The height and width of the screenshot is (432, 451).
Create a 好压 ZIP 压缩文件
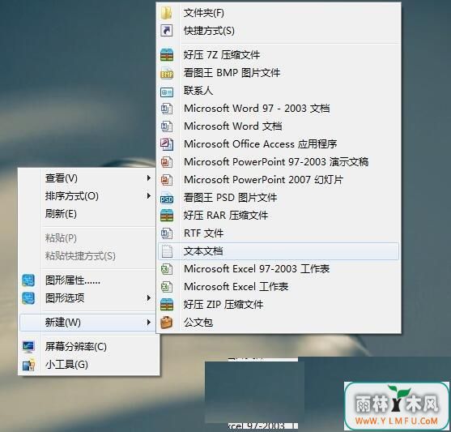[x=279, y=305]
